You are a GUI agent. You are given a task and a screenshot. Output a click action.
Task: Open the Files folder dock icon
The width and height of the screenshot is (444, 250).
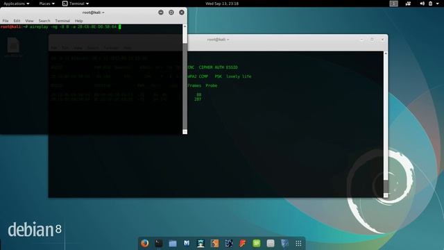click(173, 243)
